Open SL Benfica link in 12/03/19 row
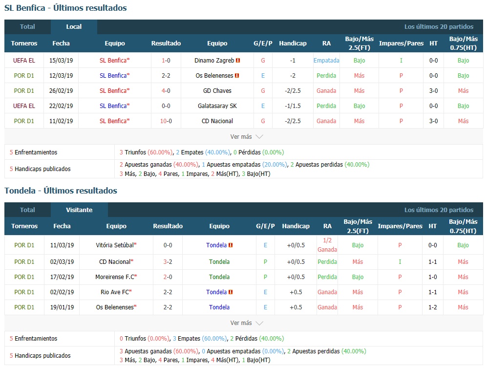 pyautogui.click(x=115, y=76)
